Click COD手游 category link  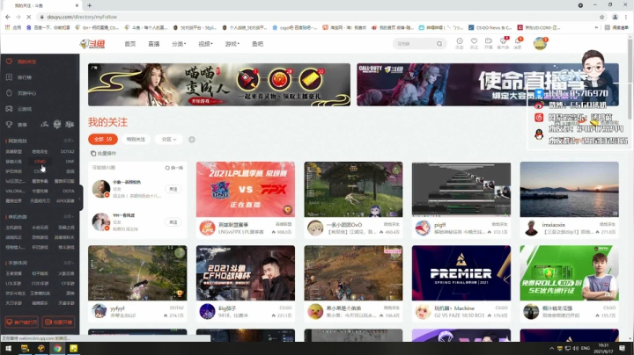(40, 284)
